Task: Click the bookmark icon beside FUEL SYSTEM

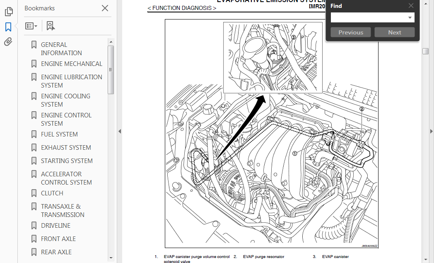Action: pos(34,134)
